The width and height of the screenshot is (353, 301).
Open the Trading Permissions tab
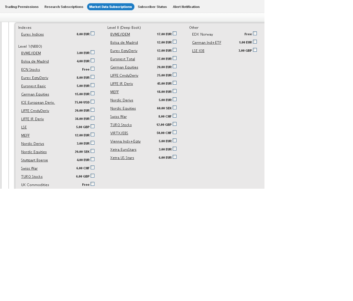click(x=22, y=7)
